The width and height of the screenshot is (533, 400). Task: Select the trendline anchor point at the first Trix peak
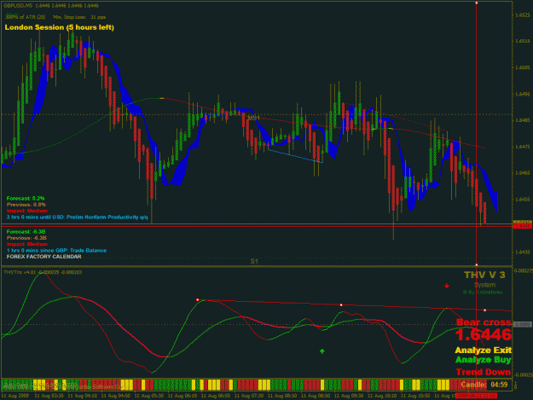coord(198,299)
